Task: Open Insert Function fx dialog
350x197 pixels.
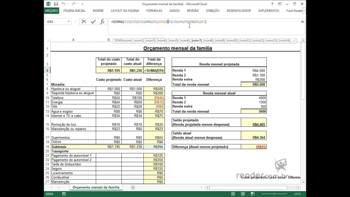Action: pyautogui.click(x=102, y=21)
